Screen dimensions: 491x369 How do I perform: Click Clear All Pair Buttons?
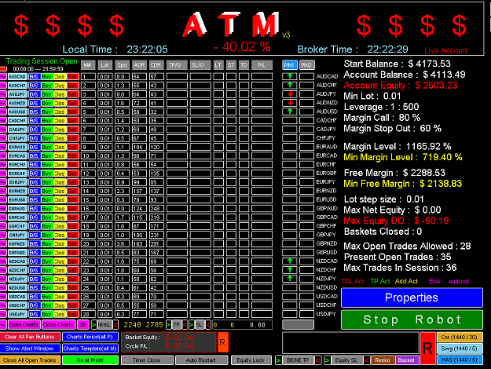click(29, 337)
